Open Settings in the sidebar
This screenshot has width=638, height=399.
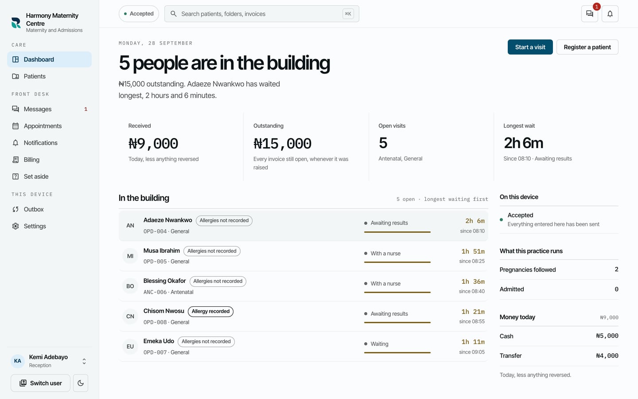coord(49,226)
